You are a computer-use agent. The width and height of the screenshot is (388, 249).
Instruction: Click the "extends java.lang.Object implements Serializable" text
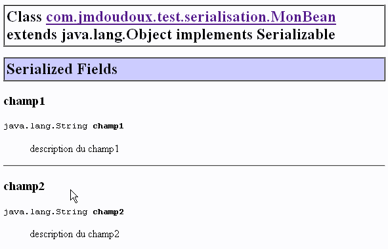[171, 35]
